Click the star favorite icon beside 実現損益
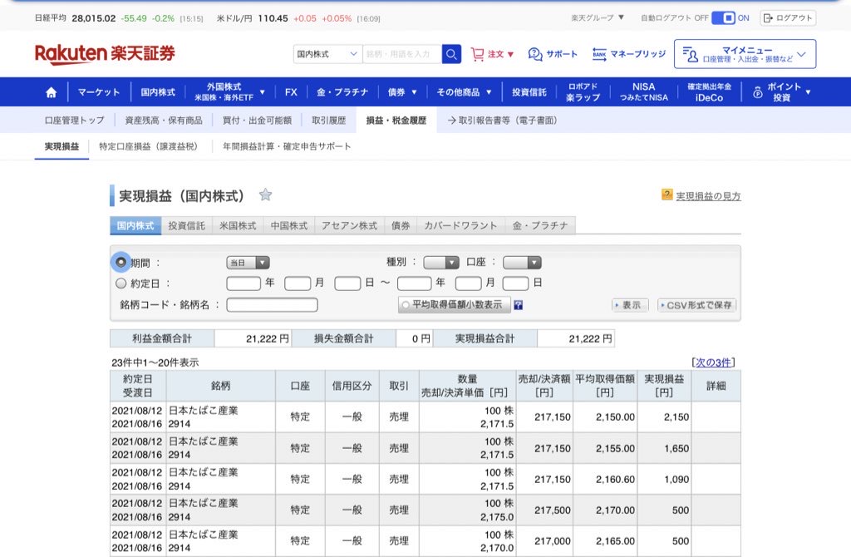The width and height of the screenshot is (851, 557). coord(265,195)
